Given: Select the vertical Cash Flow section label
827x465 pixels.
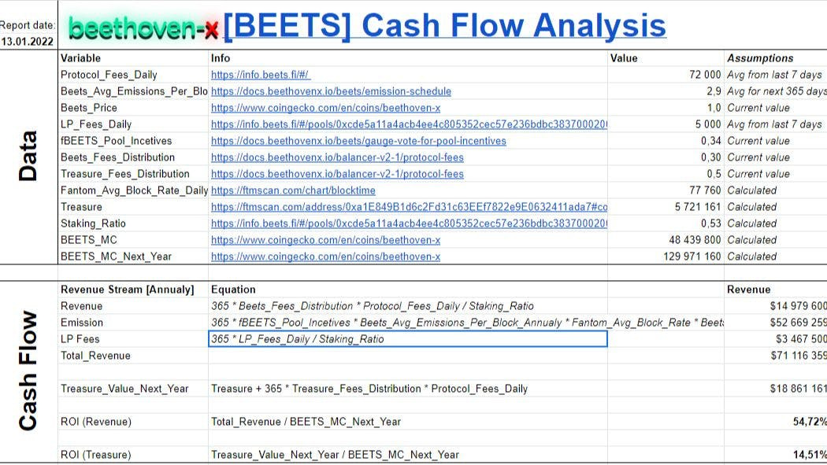Looking at the screenshot, I should [28, 371].
